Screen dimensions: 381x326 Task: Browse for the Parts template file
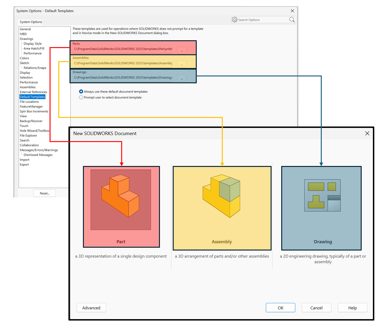(182, 50)
